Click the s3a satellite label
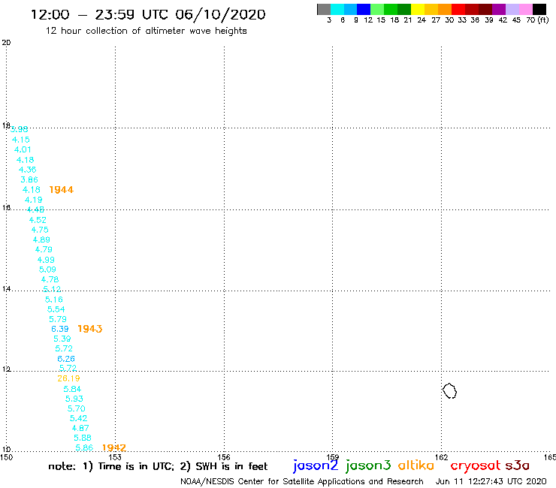The image size is (556, 488). [518, 465]
